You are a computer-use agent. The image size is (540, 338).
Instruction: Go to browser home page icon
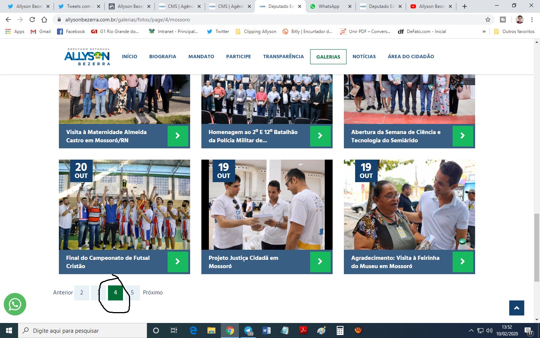point(44,20)
